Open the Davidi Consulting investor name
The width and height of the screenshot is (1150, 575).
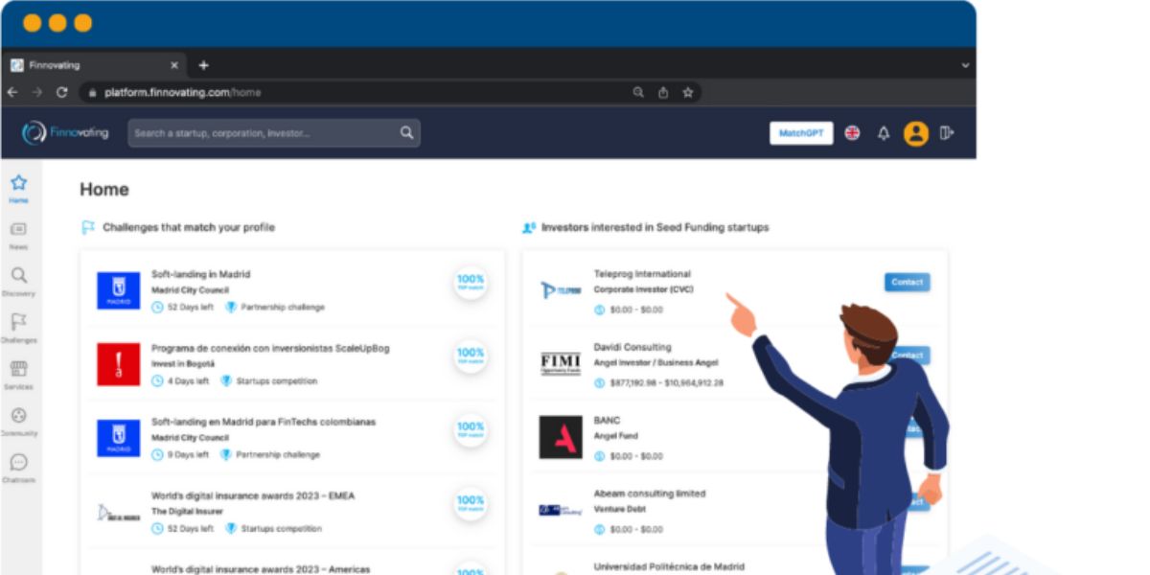(x=632, y=347)
